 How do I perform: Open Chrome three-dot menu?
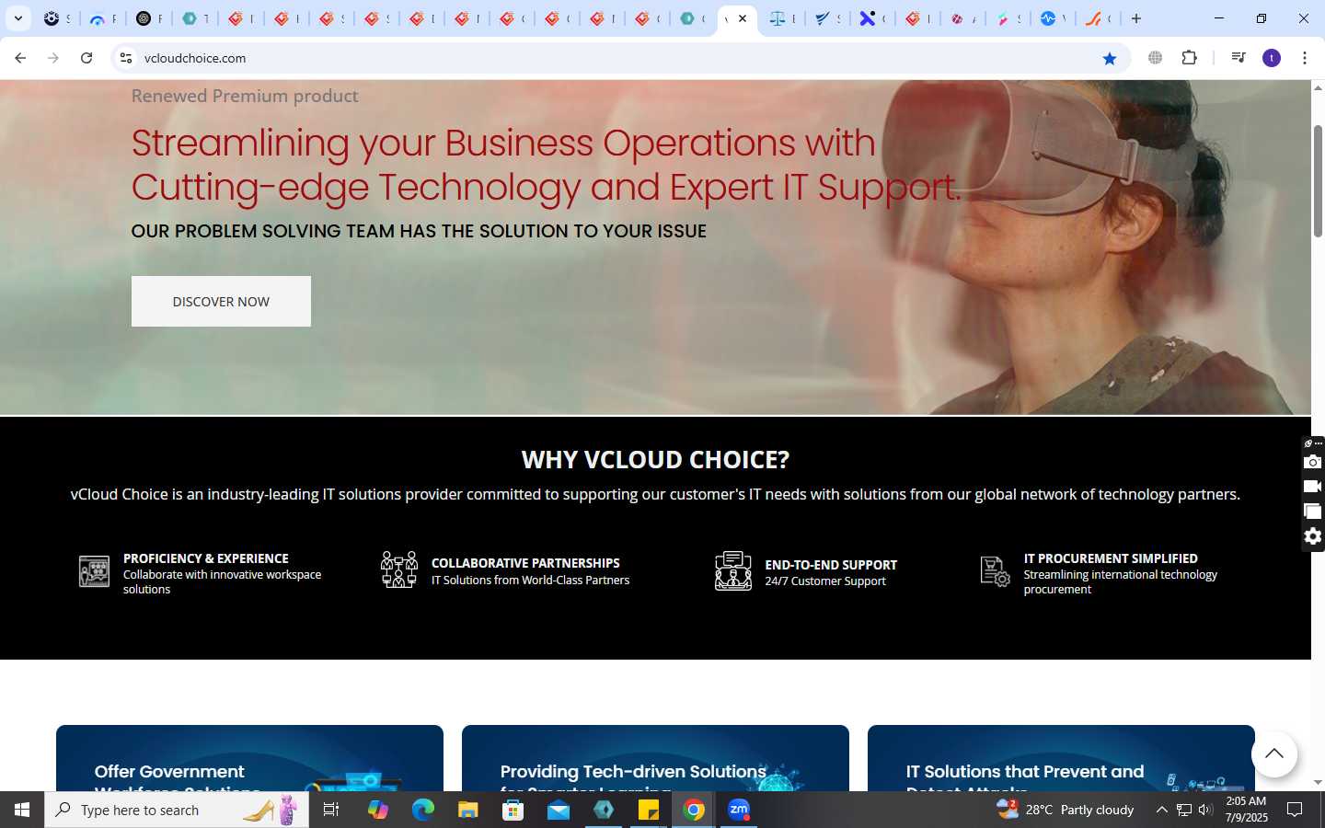click(x=1305, y=58)
